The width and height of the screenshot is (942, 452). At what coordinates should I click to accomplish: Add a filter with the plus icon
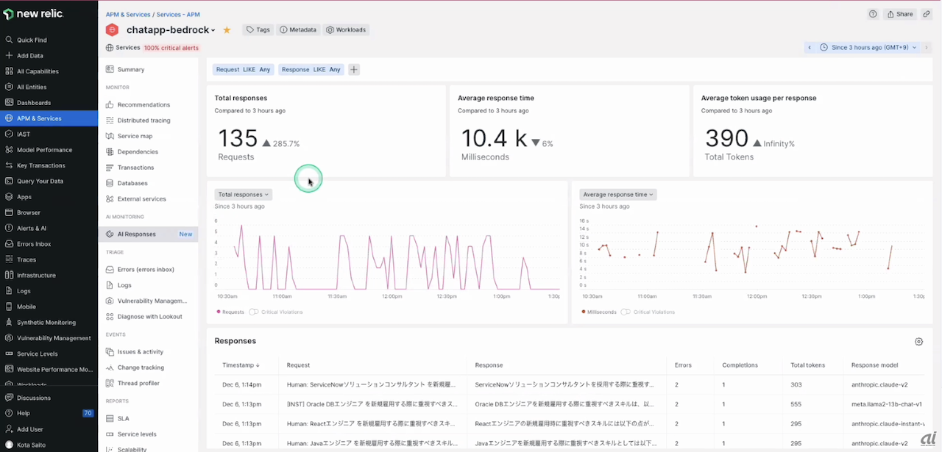click(354, 70)
